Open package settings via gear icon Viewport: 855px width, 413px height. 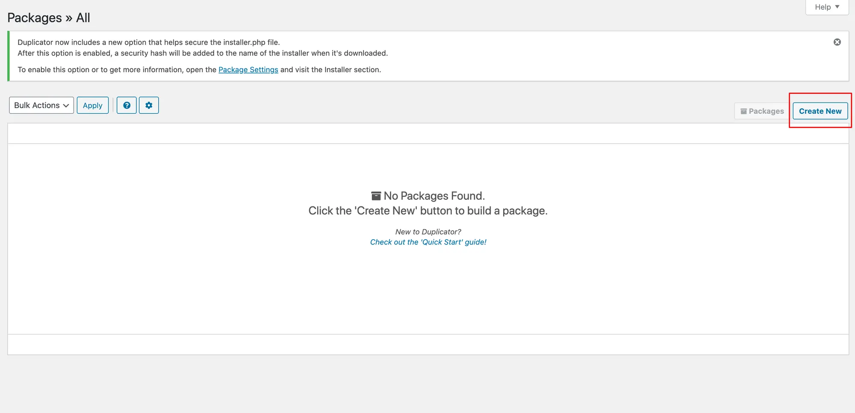[149, 105]
